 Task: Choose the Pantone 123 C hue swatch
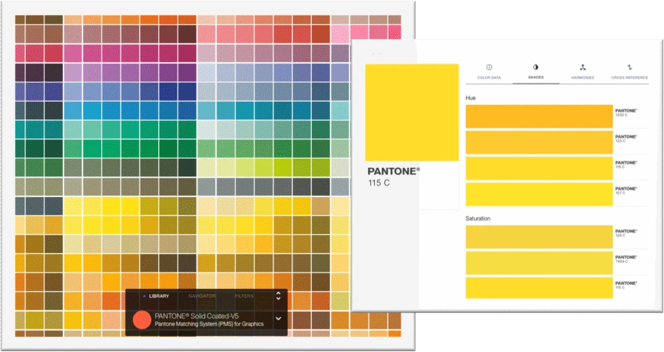(539, 142)
